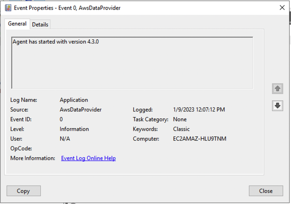This screenshot has width=291, height=204.
Task: Click the Task Category value "None"
Action: tap(180, 119)
